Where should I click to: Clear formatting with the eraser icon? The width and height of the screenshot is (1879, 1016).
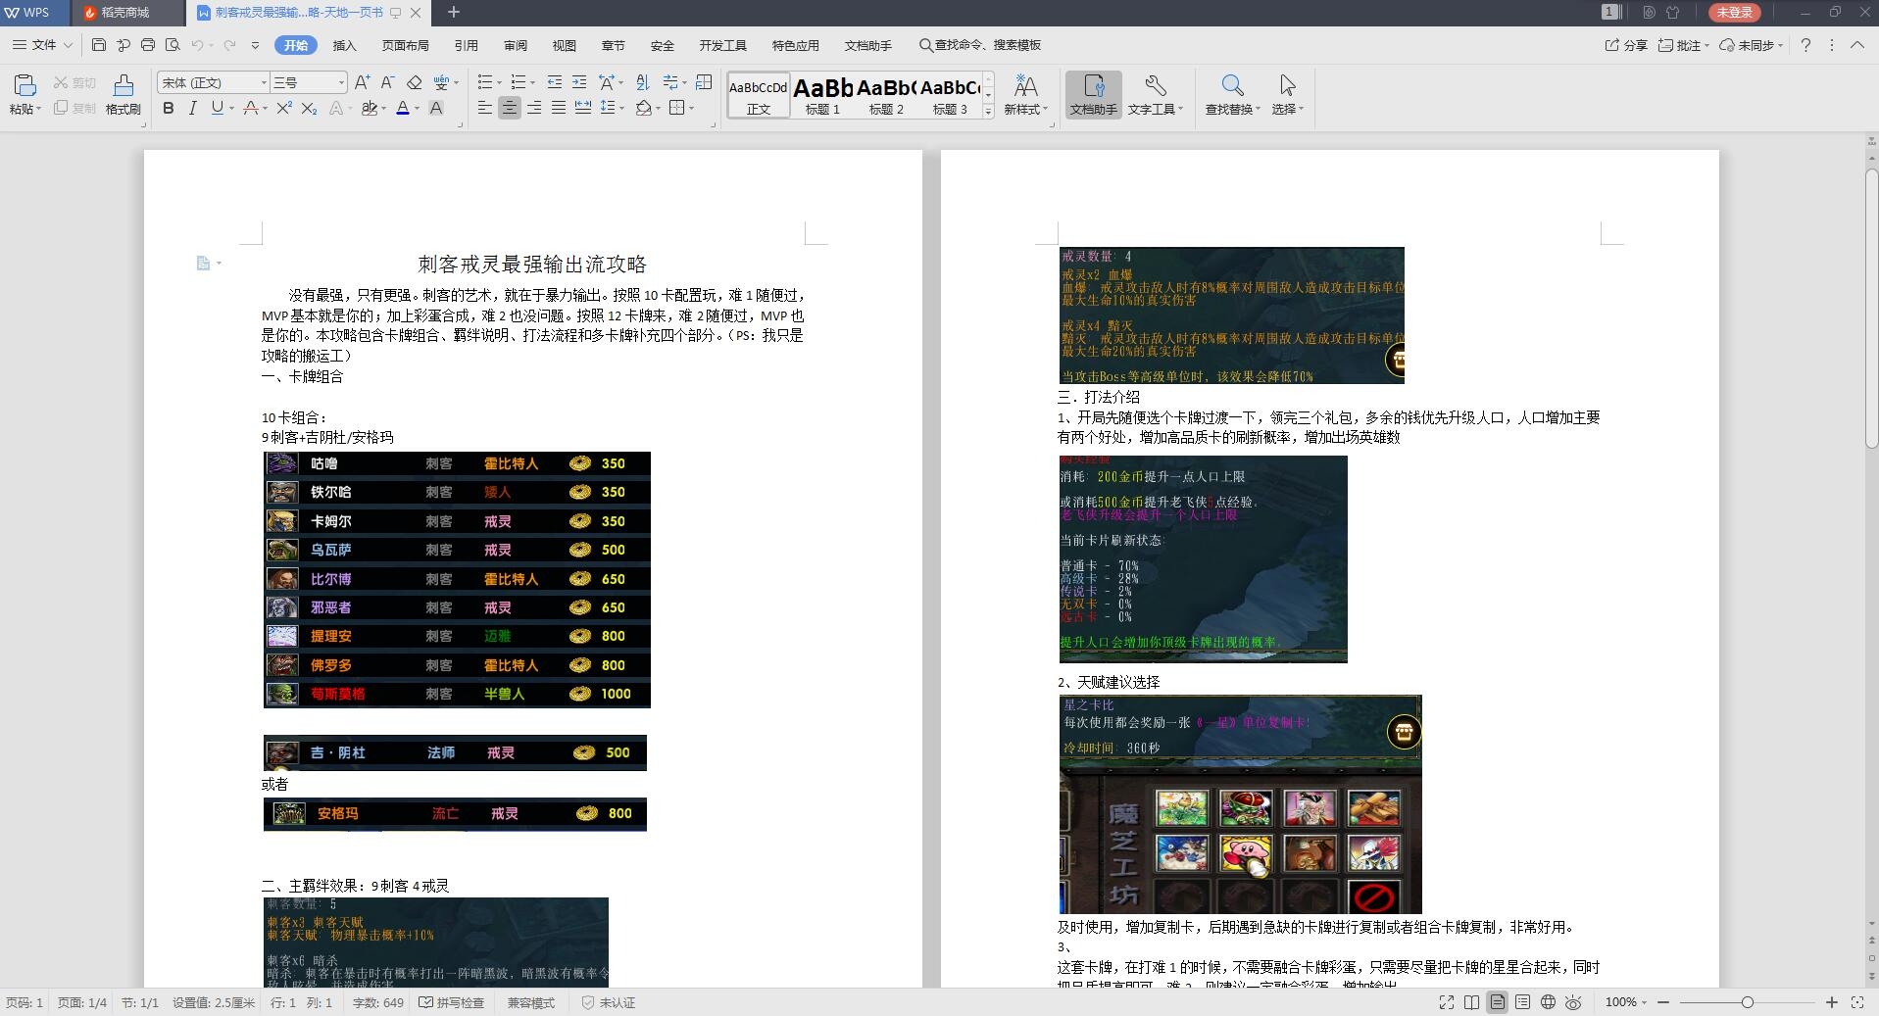(x=414, y=82)
